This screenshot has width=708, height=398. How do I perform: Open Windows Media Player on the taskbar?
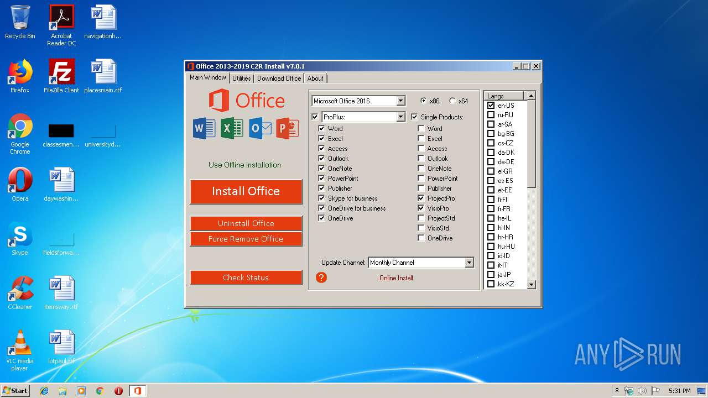(81, 391)
